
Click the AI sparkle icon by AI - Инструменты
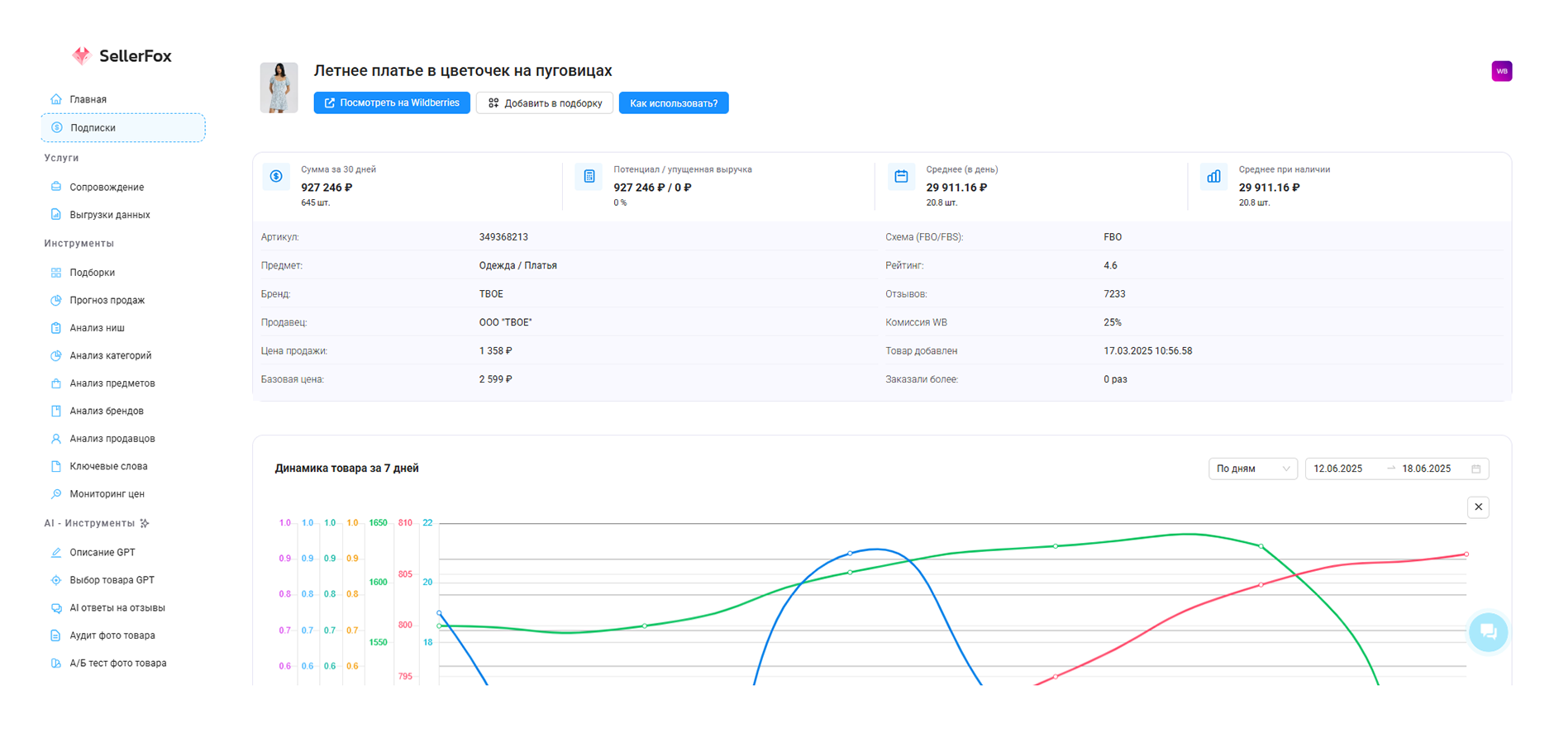point(145,523)
